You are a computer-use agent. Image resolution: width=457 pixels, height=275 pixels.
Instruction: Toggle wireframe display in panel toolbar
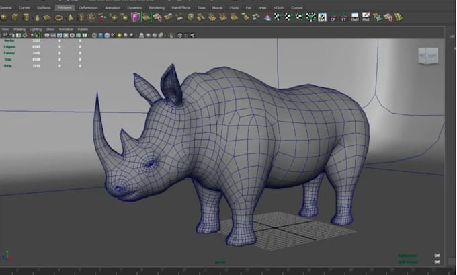point(94,35)
